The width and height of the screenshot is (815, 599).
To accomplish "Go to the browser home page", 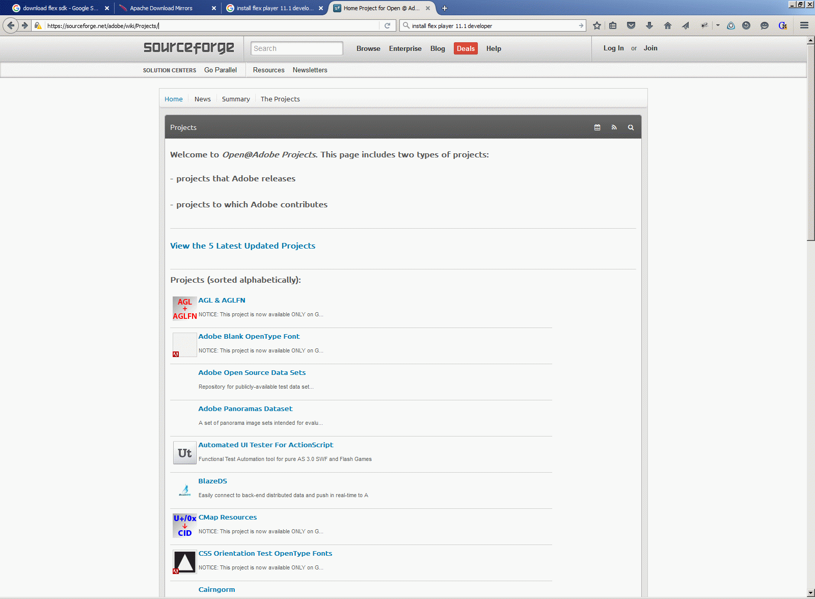I will coord(668,25).
